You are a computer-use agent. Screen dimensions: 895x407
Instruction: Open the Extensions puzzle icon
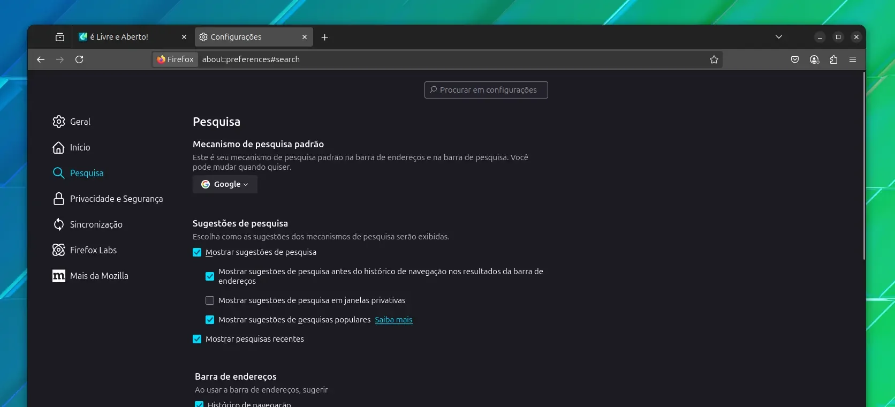(833, 59)
